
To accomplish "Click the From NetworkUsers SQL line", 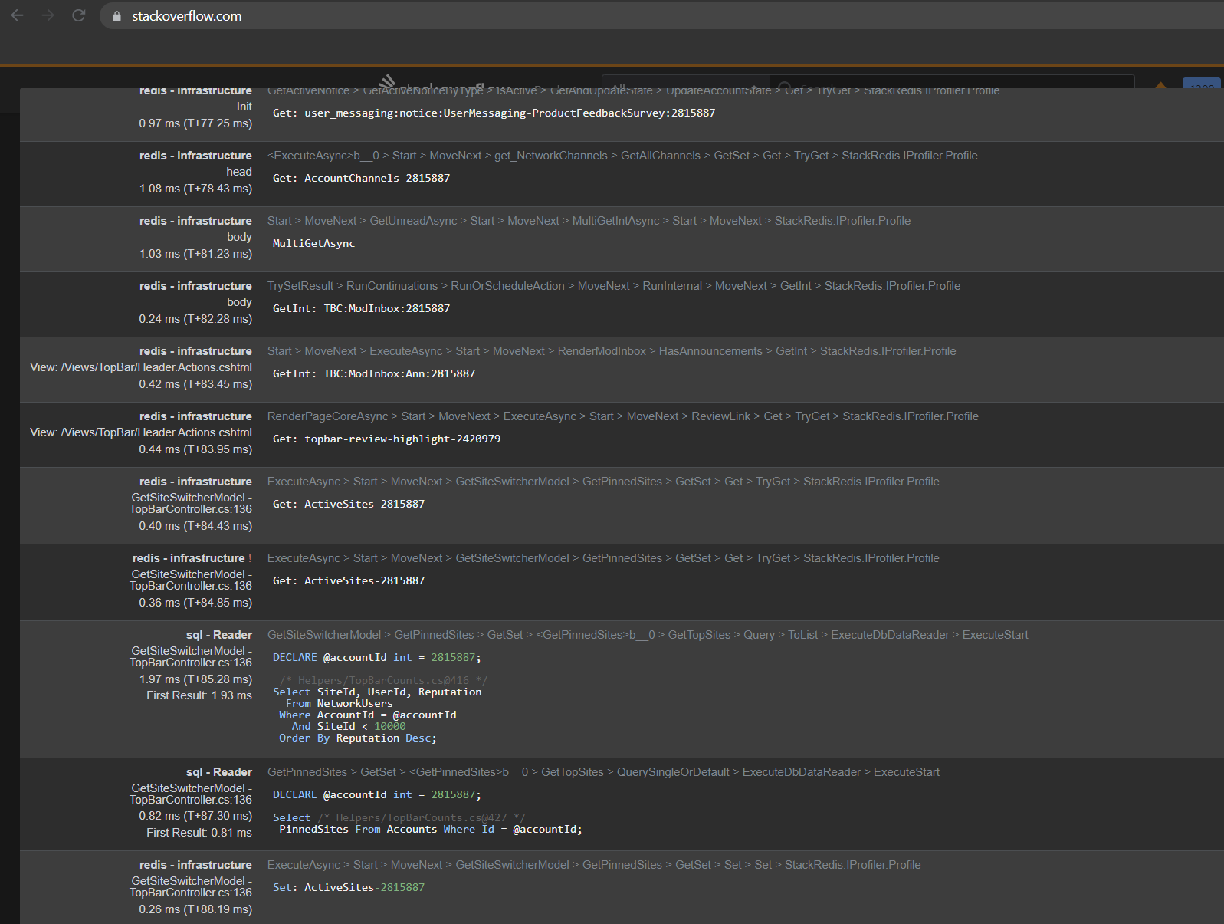I will tap(339, 703).
